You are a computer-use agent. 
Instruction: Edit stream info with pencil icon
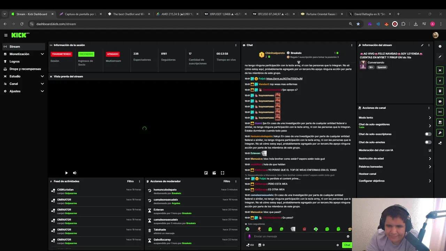coord(422,45)
